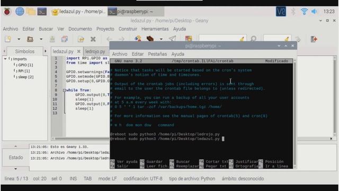Viewport: 339px width, 191px height.
Task: Select the Estado message tab
Action: pyautogui.click(x=16, y=158)
